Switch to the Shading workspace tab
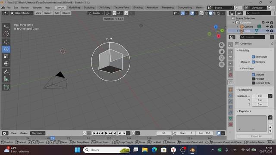The image size is (276, 155). [138, 8]
